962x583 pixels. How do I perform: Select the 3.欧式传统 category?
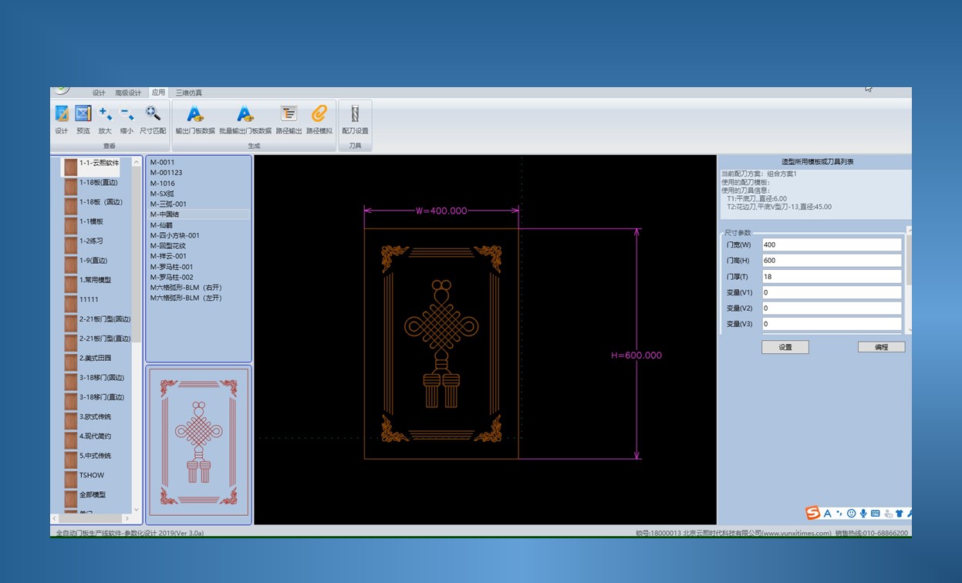(x=95, y=417)
